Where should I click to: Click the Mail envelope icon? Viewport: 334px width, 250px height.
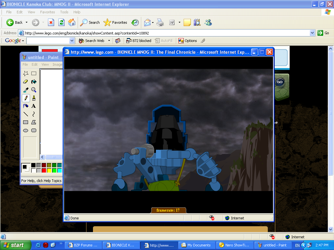(x=147, y=22)
